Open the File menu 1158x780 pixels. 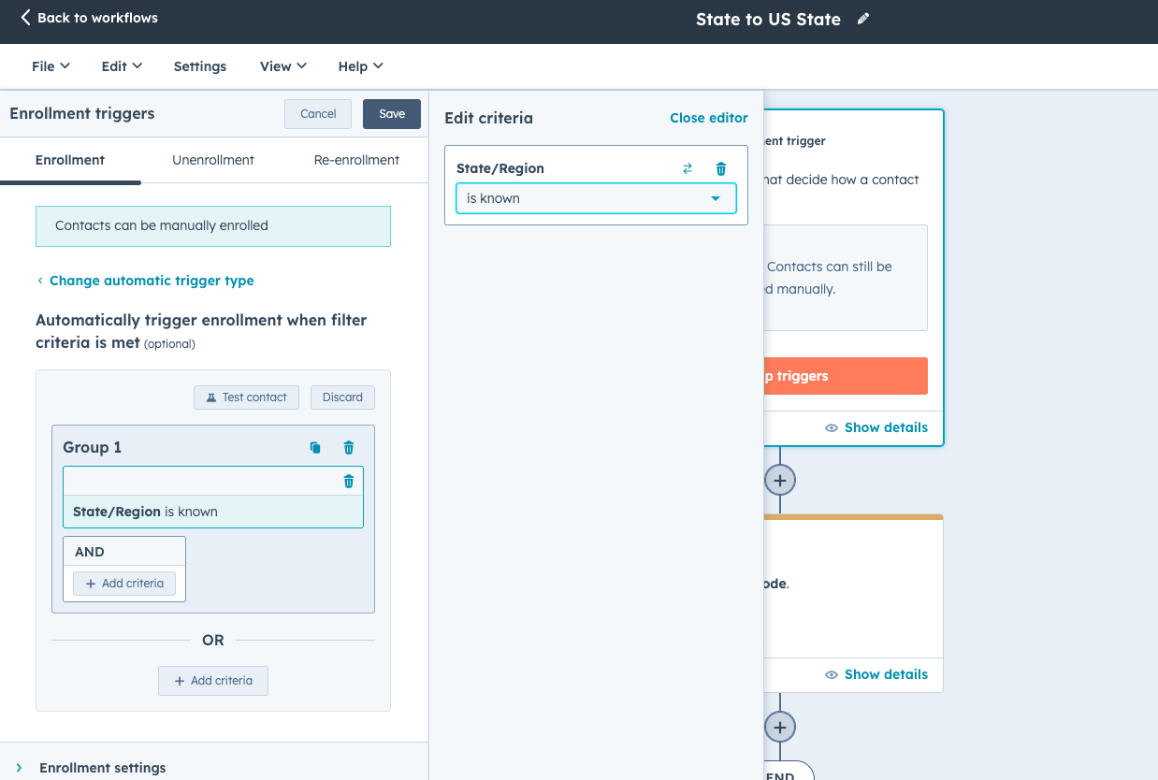click(x=51, y=66)
